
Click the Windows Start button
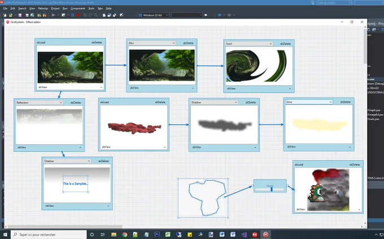5,234
